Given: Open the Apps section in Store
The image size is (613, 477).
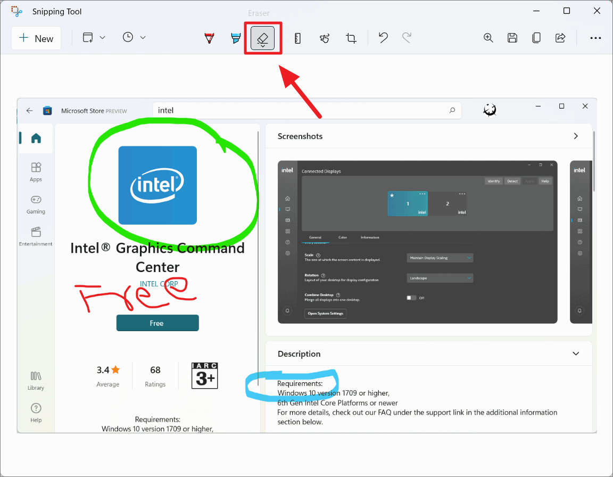Looking at the screenshot, I should tap(36, 172).
